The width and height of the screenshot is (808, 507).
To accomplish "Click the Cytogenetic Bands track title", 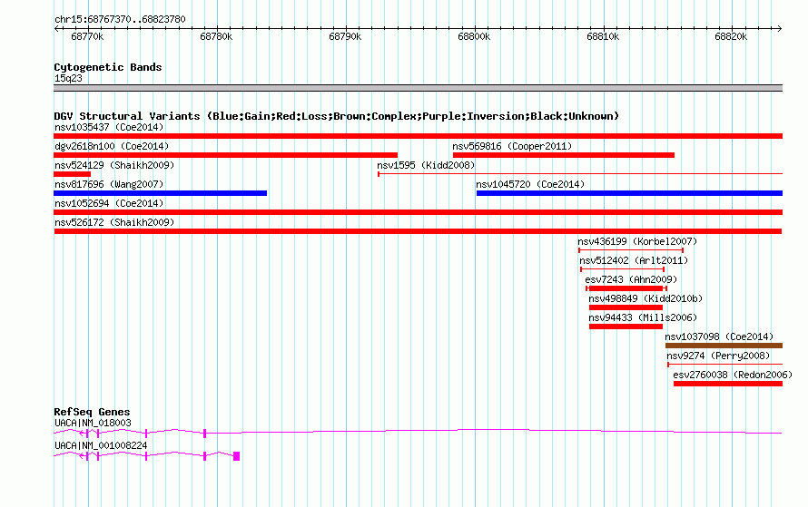I will [108, 67].
